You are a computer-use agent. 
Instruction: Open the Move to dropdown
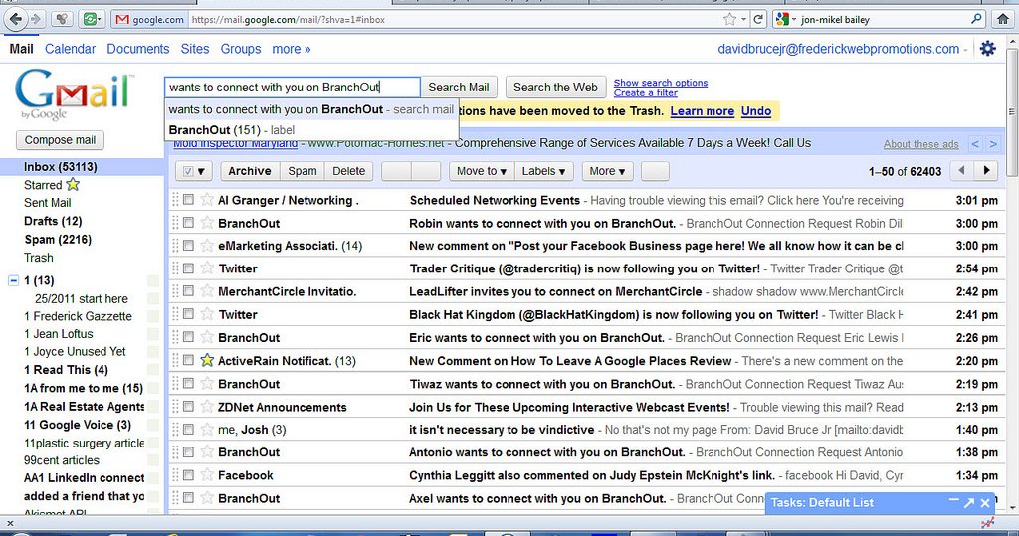click(481, 171)
